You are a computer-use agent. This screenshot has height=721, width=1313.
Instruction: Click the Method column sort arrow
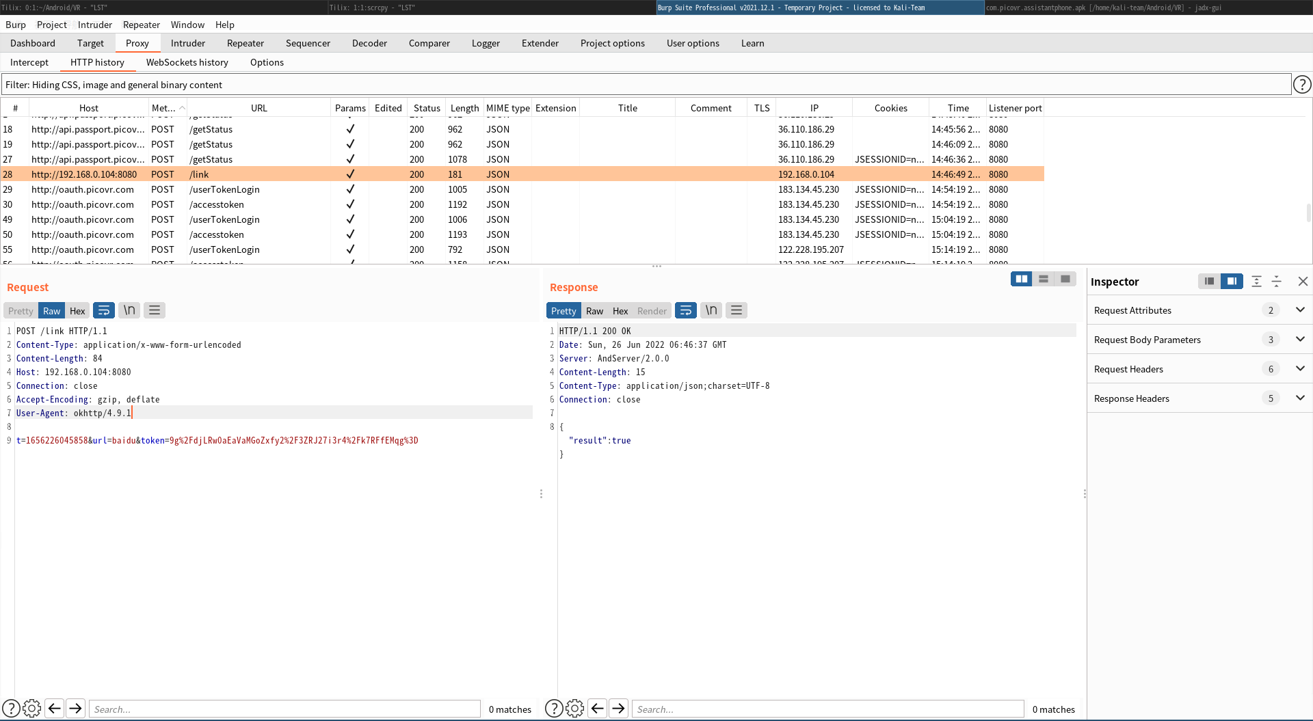pyautogui.click(x=182, y=108)
